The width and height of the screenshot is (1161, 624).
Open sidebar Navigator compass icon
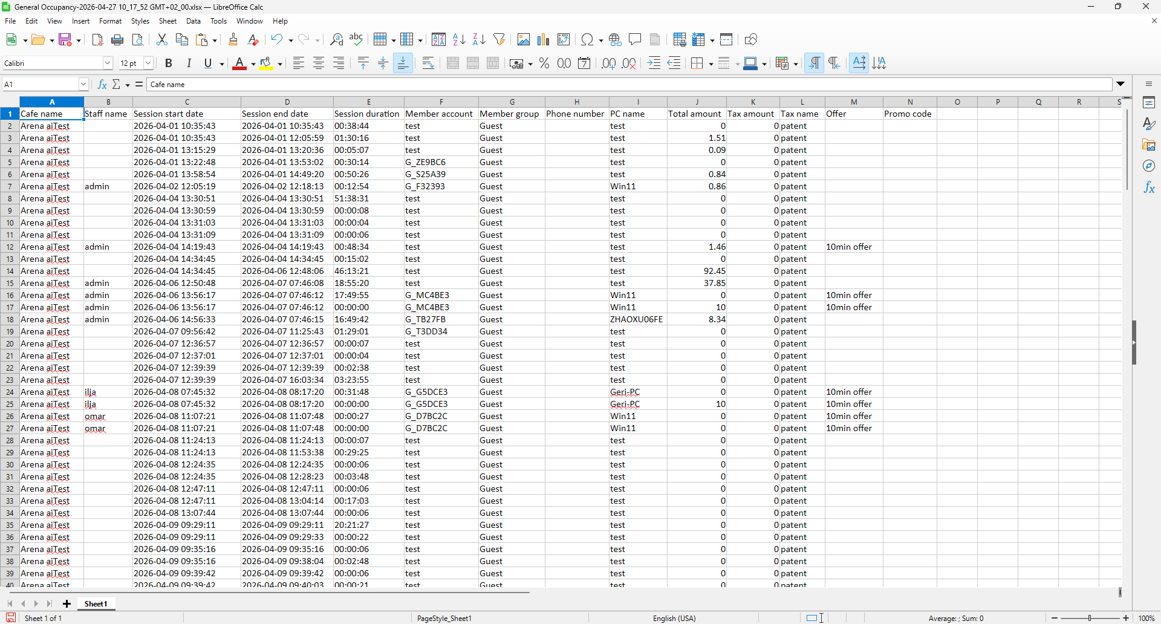pyautogui.click(x=1149, y=166)
